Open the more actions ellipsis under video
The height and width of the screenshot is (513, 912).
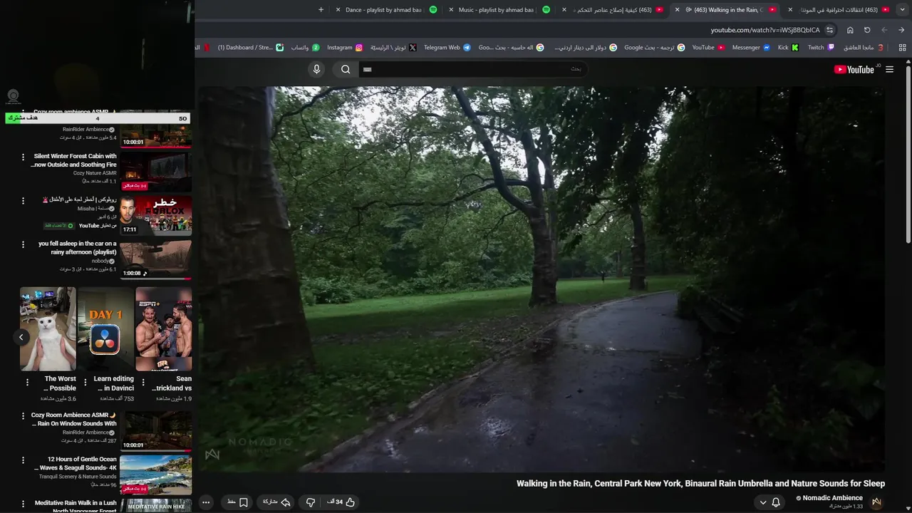point(206,502)
